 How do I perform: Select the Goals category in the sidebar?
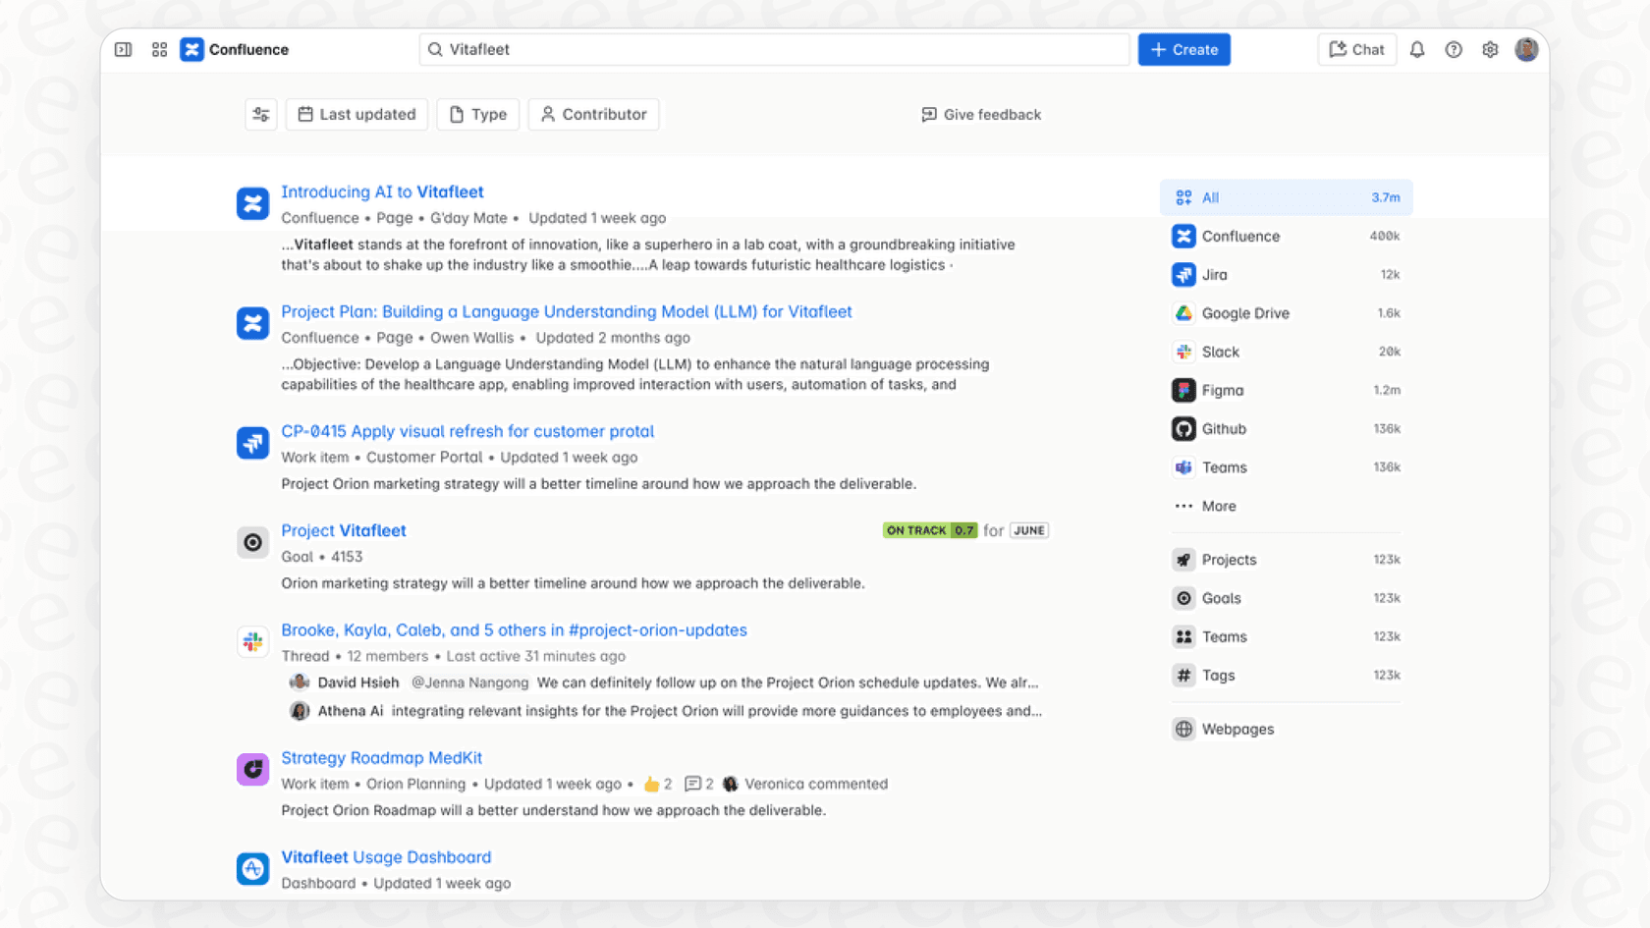coord(1222,597)
